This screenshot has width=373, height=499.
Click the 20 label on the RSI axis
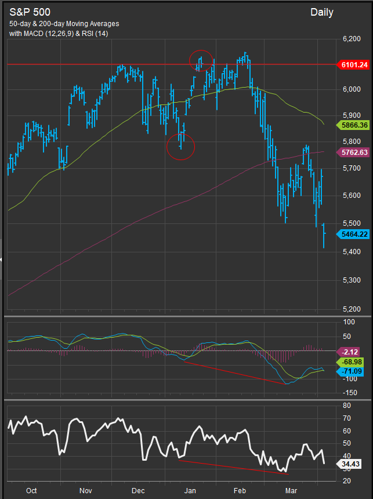click(x=347, y=481)
